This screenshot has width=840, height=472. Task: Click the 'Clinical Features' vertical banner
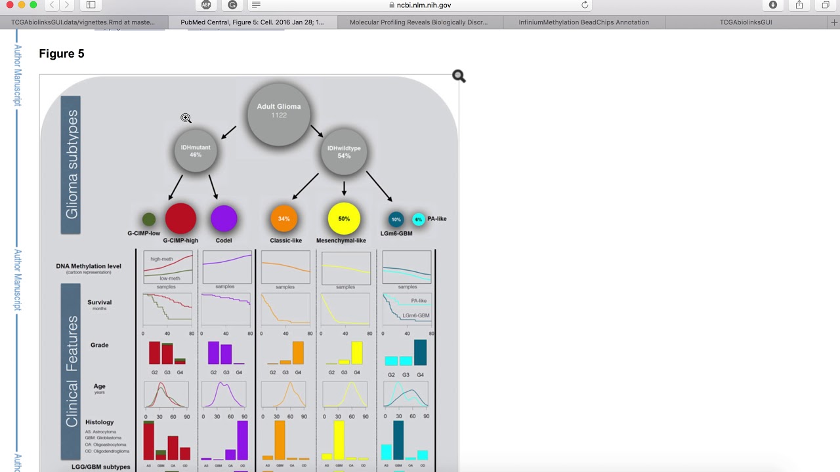[x=71, y=372]
